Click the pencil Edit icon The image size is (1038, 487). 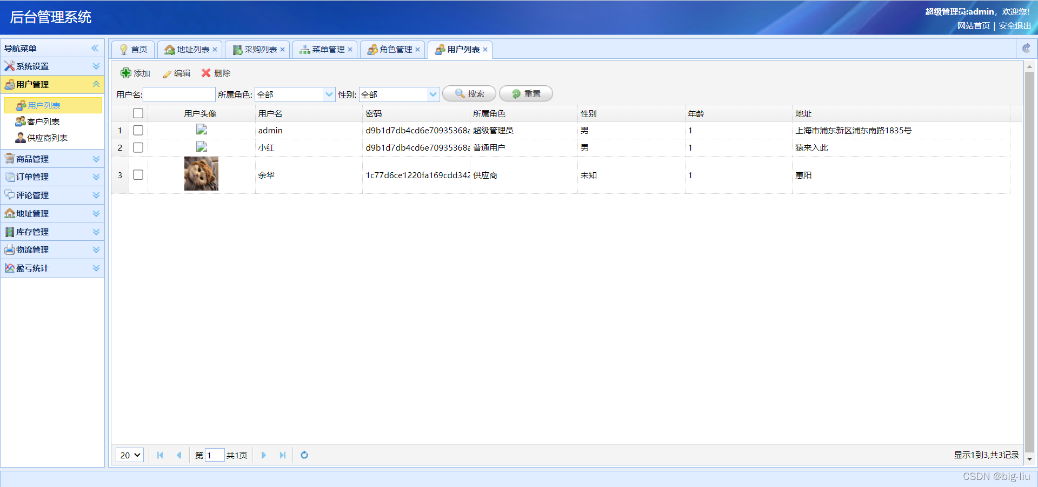pos(167,73)
